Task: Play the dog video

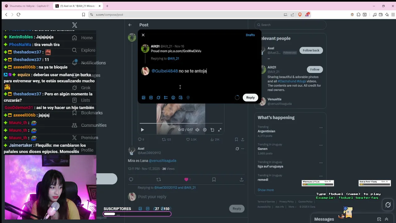Action: point(142,130)
